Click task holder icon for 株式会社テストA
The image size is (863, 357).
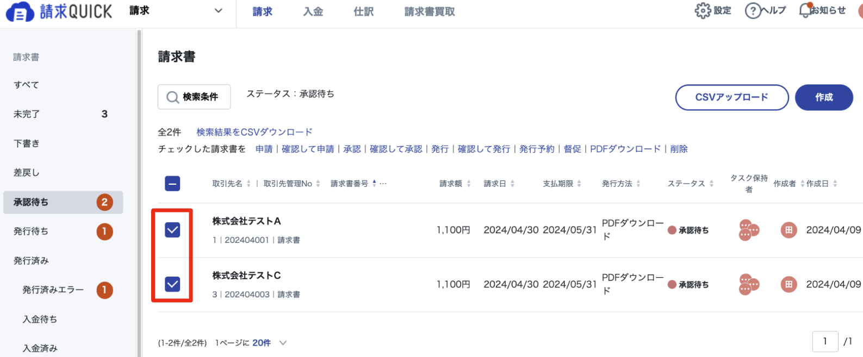pos(748,230)
